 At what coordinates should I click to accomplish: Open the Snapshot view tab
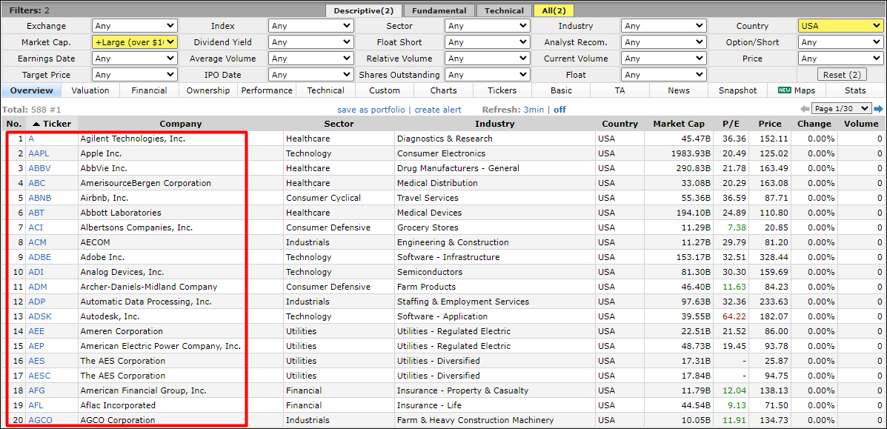[737, 90]
